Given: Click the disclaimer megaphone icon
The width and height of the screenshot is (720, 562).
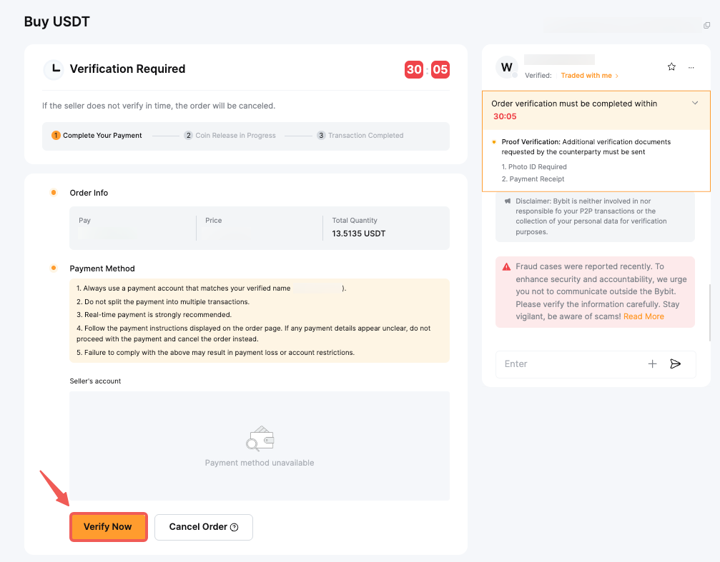Looking at the screenshot, I should pos(508,201).
